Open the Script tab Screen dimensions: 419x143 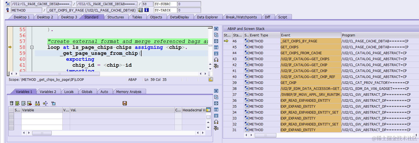(x=283, y=17)
